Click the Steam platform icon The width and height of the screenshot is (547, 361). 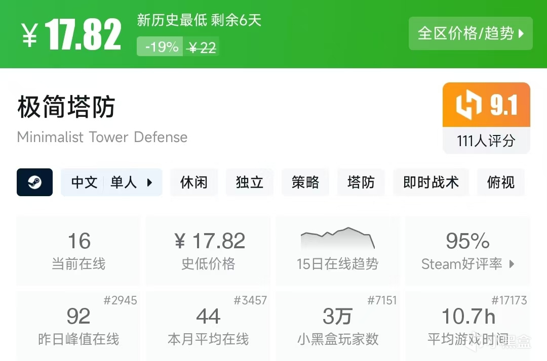pos(34,183)
